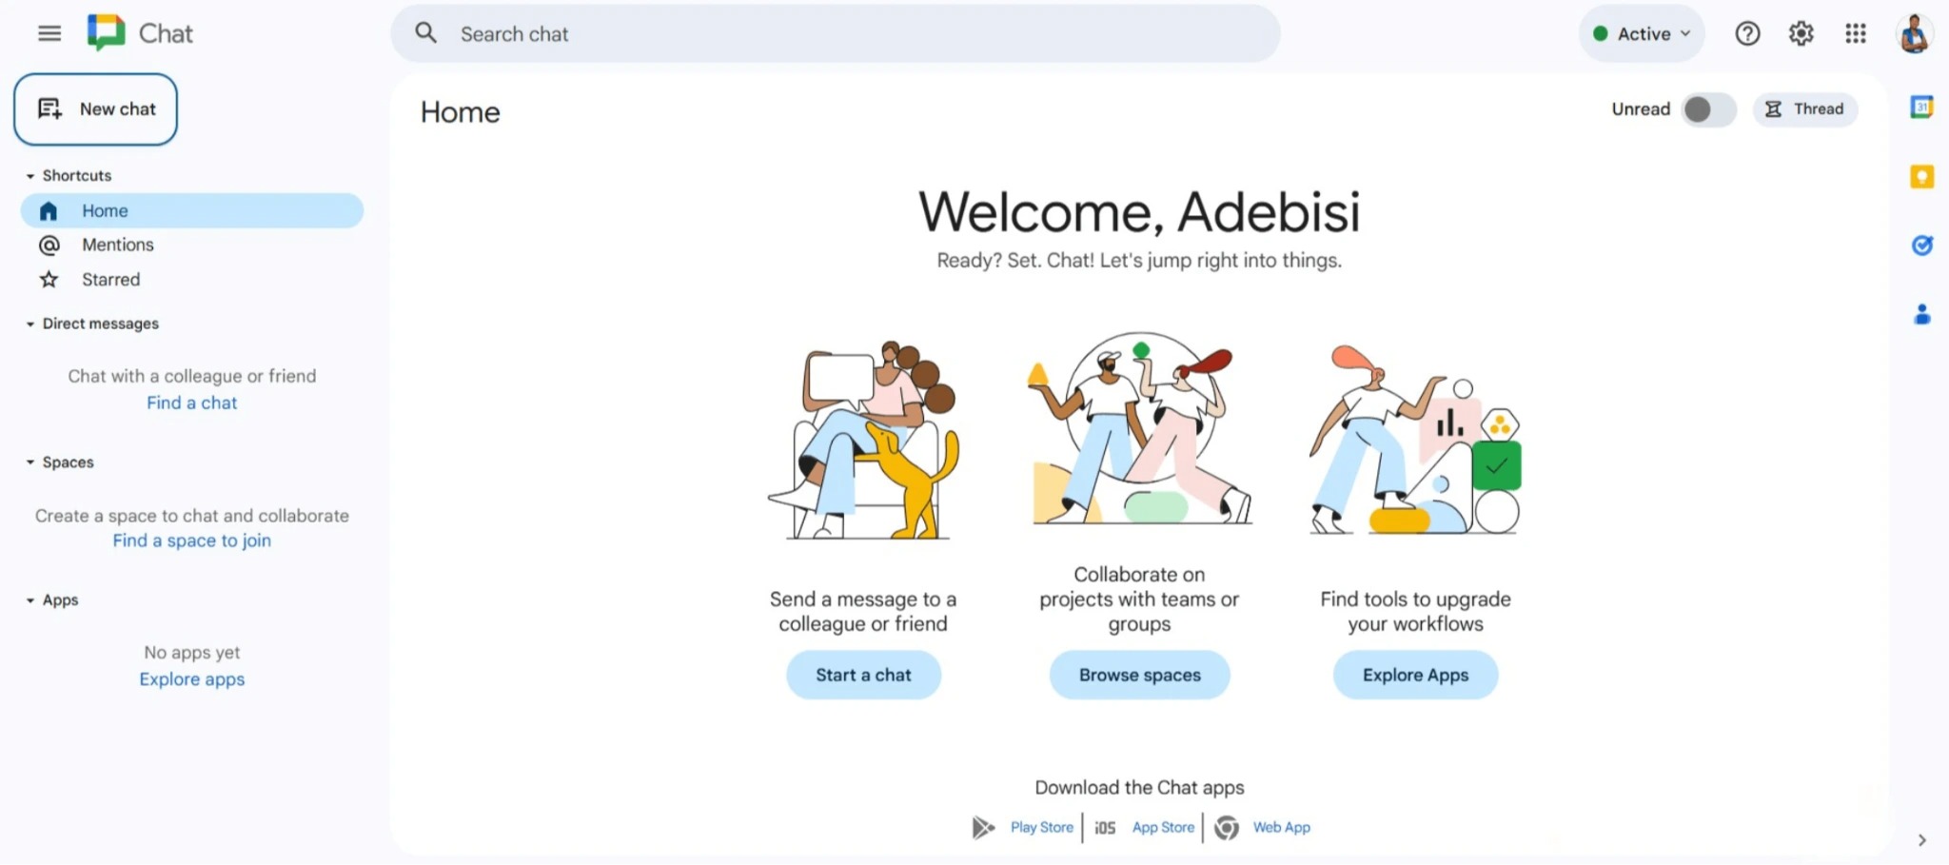Open the Google apps grid
1949x865 pixels.
click(x=1855, y=33)
